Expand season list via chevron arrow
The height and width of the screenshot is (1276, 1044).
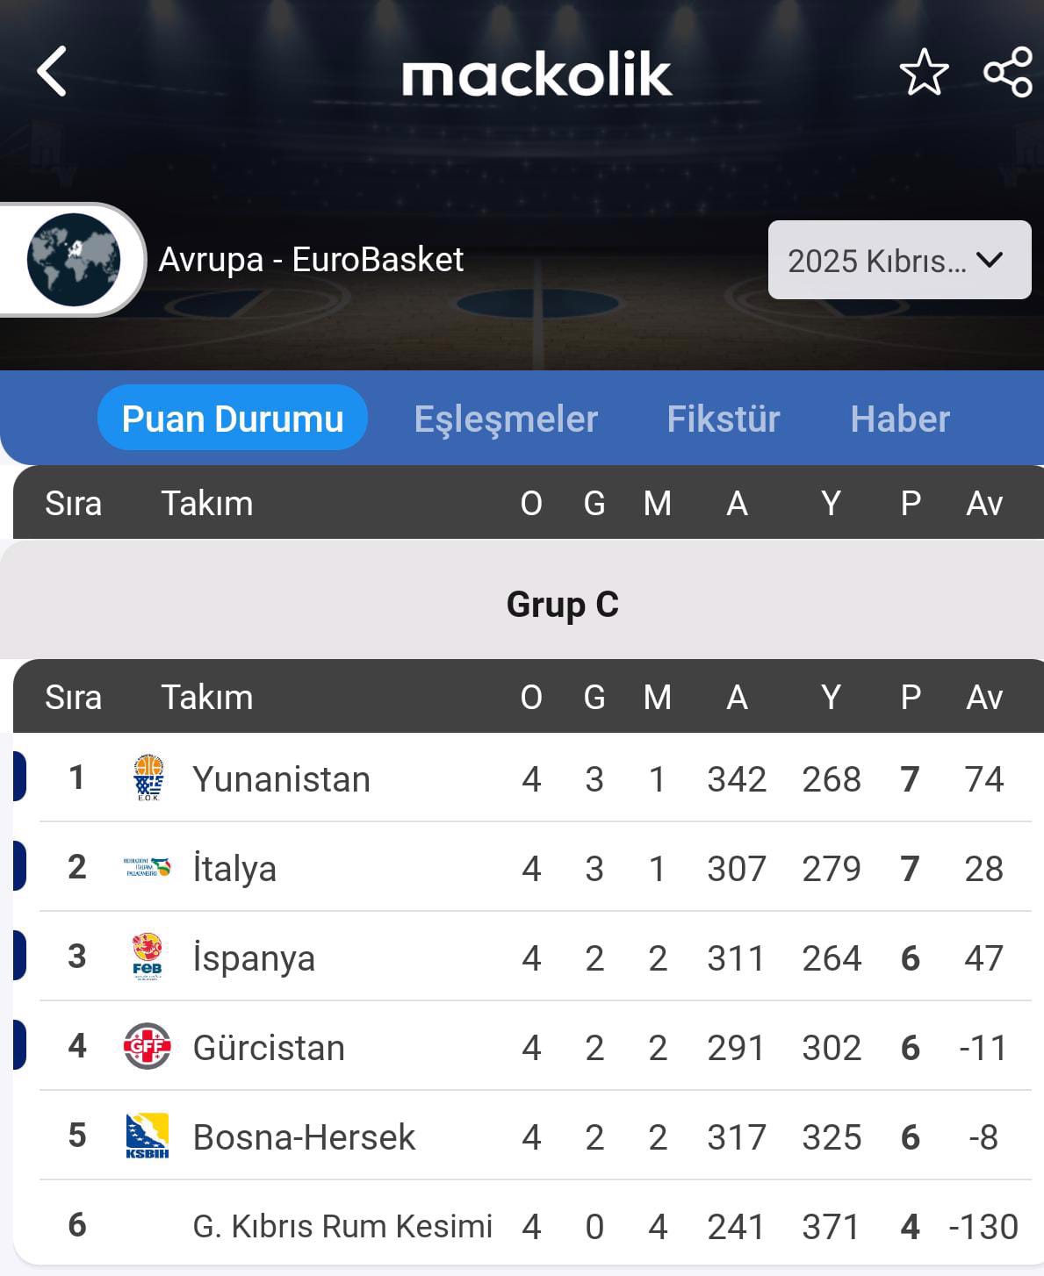[x=990, y=260]
